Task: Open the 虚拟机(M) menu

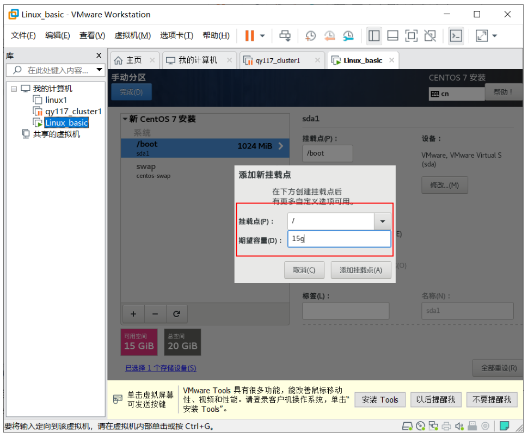Action: pyautogui.click(x=133, y=35)
